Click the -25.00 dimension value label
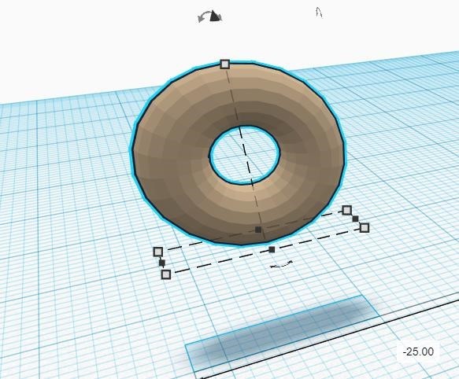This screenshot has width=459, height=379. click(418, 351)
